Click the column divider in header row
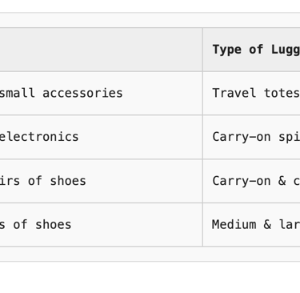The width and height of the screenshot is (300, 293). 202,50
